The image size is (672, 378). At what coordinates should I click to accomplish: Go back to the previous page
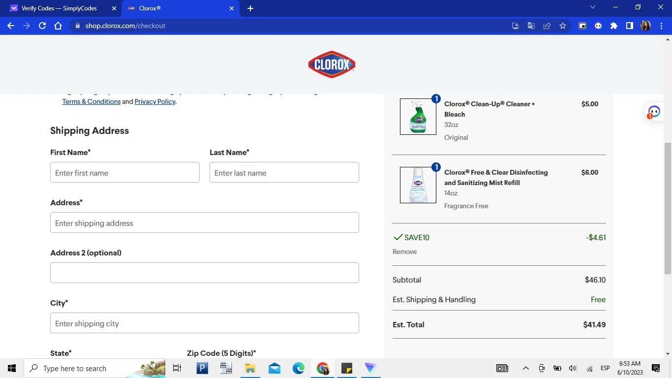[x=11, y=26]
